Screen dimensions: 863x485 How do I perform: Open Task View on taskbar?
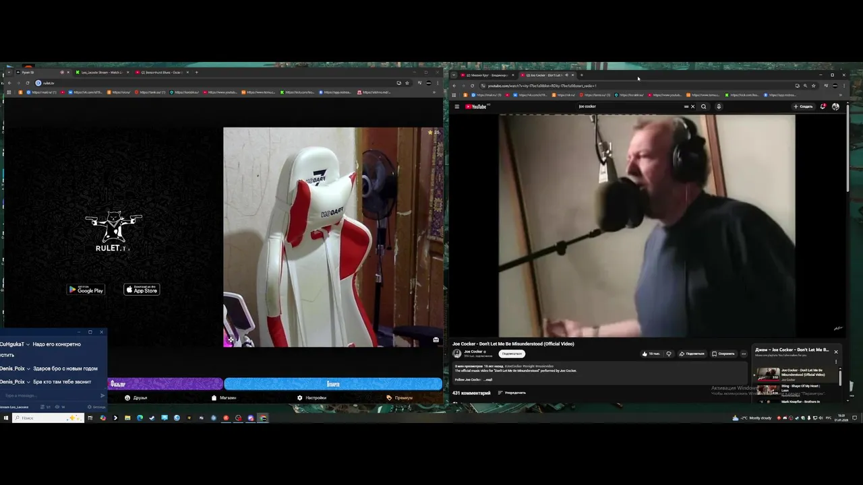point(90,418)
